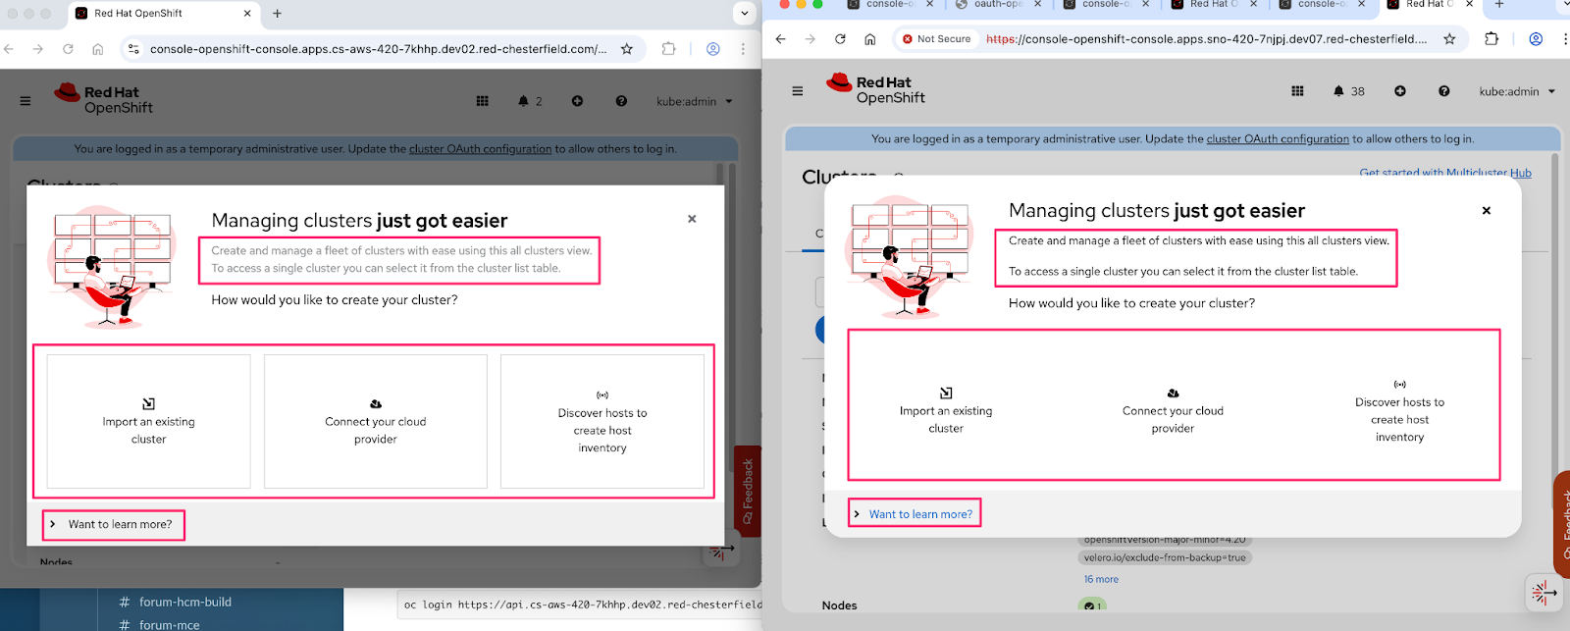Bookmark page with star in left browser

[x=627, y=49]
